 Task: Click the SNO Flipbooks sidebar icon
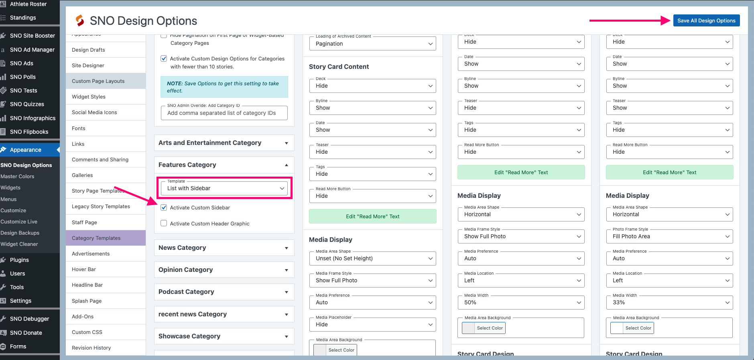click(3, 132)
